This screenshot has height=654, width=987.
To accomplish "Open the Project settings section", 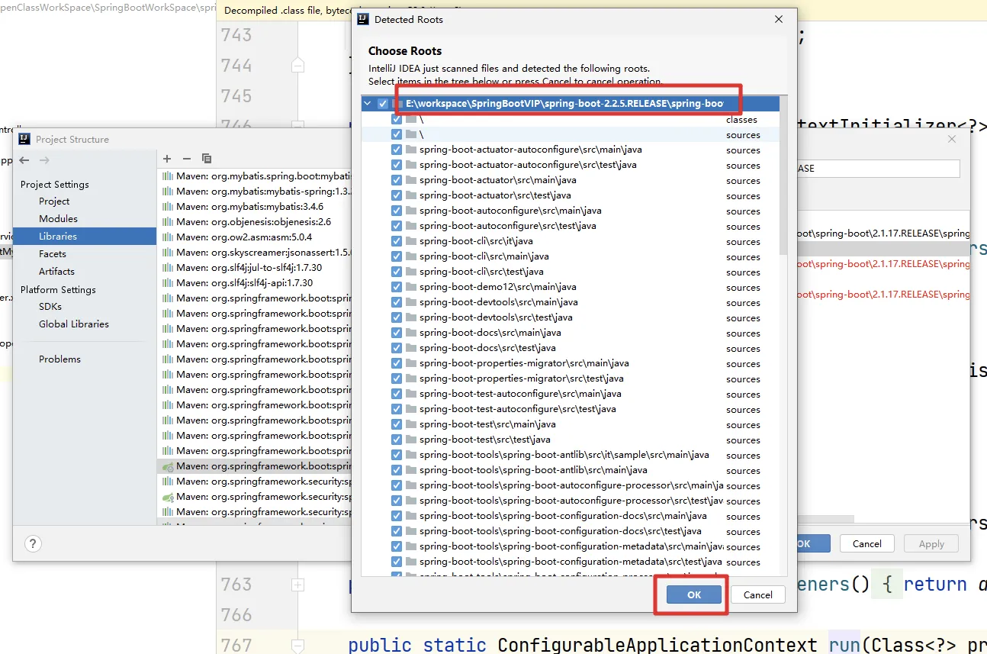I will click(54, 201).
